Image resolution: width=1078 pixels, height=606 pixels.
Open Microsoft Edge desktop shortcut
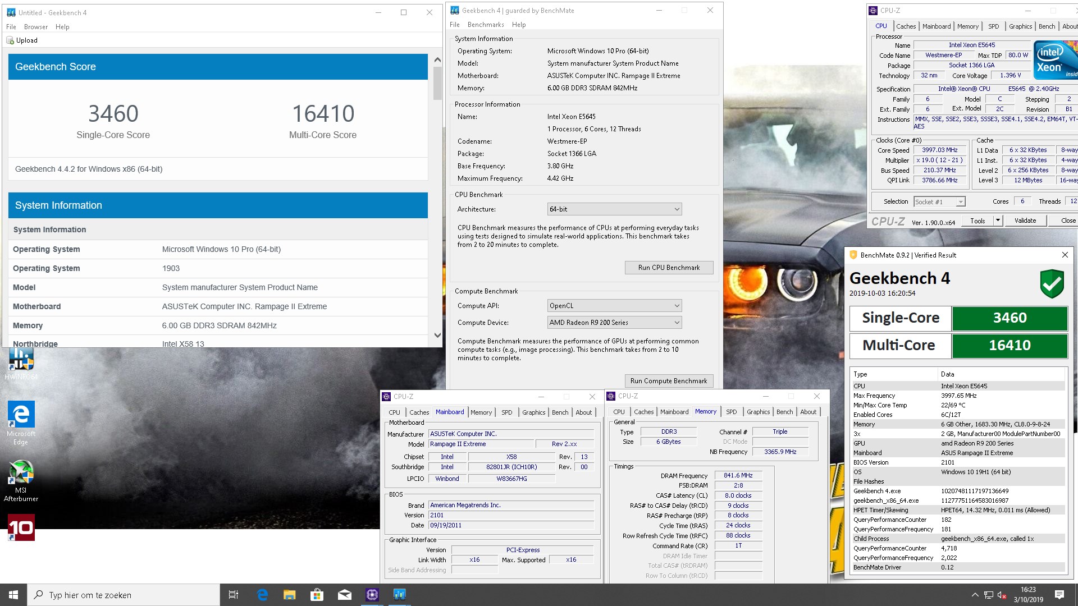coord(21,423)
